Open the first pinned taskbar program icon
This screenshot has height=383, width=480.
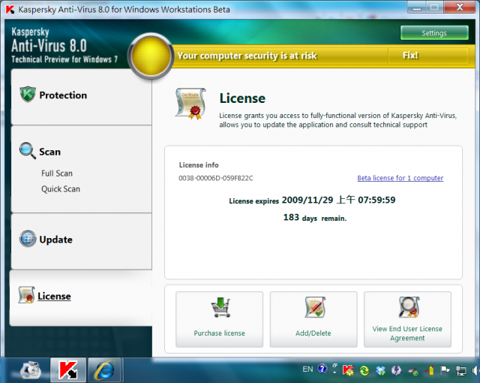[x=30, y=370]
